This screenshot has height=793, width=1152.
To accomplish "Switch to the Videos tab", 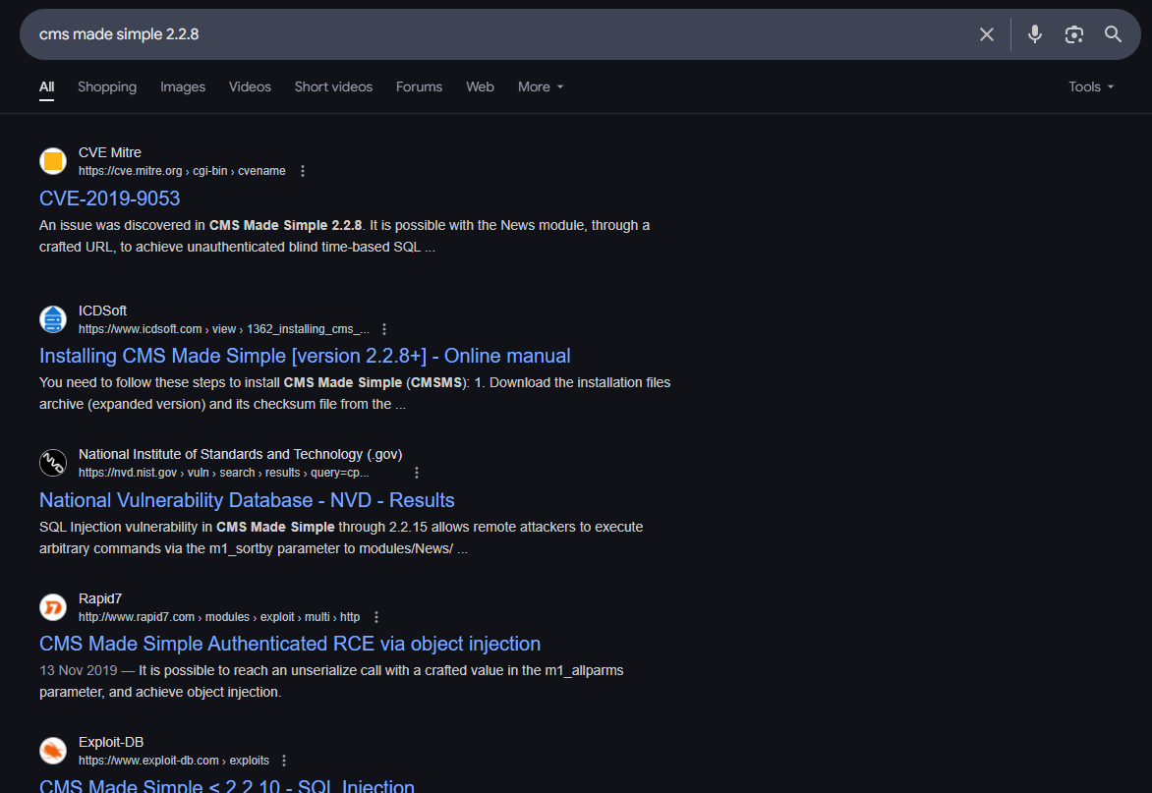I will click(x=250, y=86).
